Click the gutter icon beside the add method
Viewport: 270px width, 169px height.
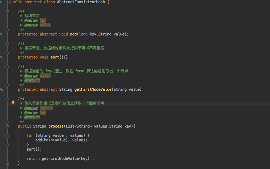click(x=2, y=34)
